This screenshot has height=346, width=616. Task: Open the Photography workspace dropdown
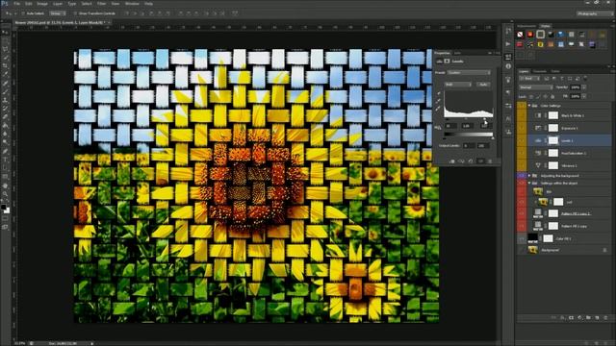point(595,13)
